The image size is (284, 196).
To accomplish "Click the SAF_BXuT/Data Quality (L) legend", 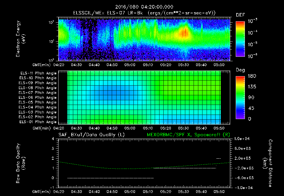I will (92, 135).
